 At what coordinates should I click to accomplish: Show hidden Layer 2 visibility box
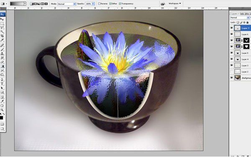click(232, 71)
